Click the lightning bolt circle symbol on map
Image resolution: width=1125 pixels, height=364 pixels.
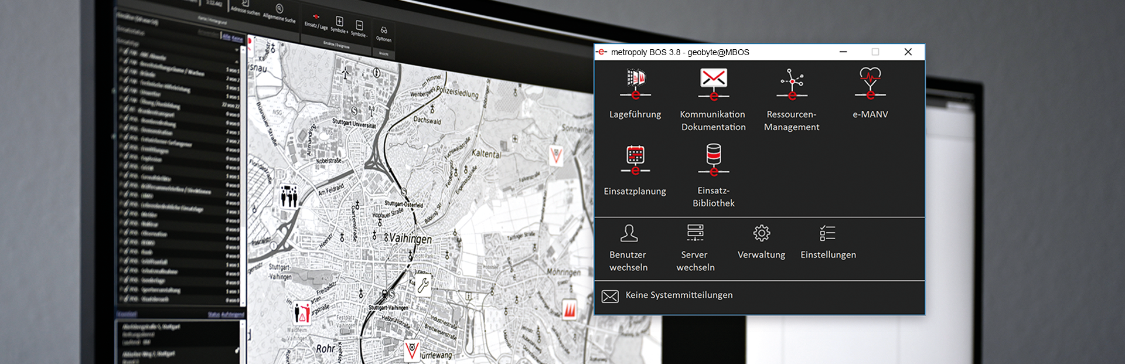tap(377, 73)
